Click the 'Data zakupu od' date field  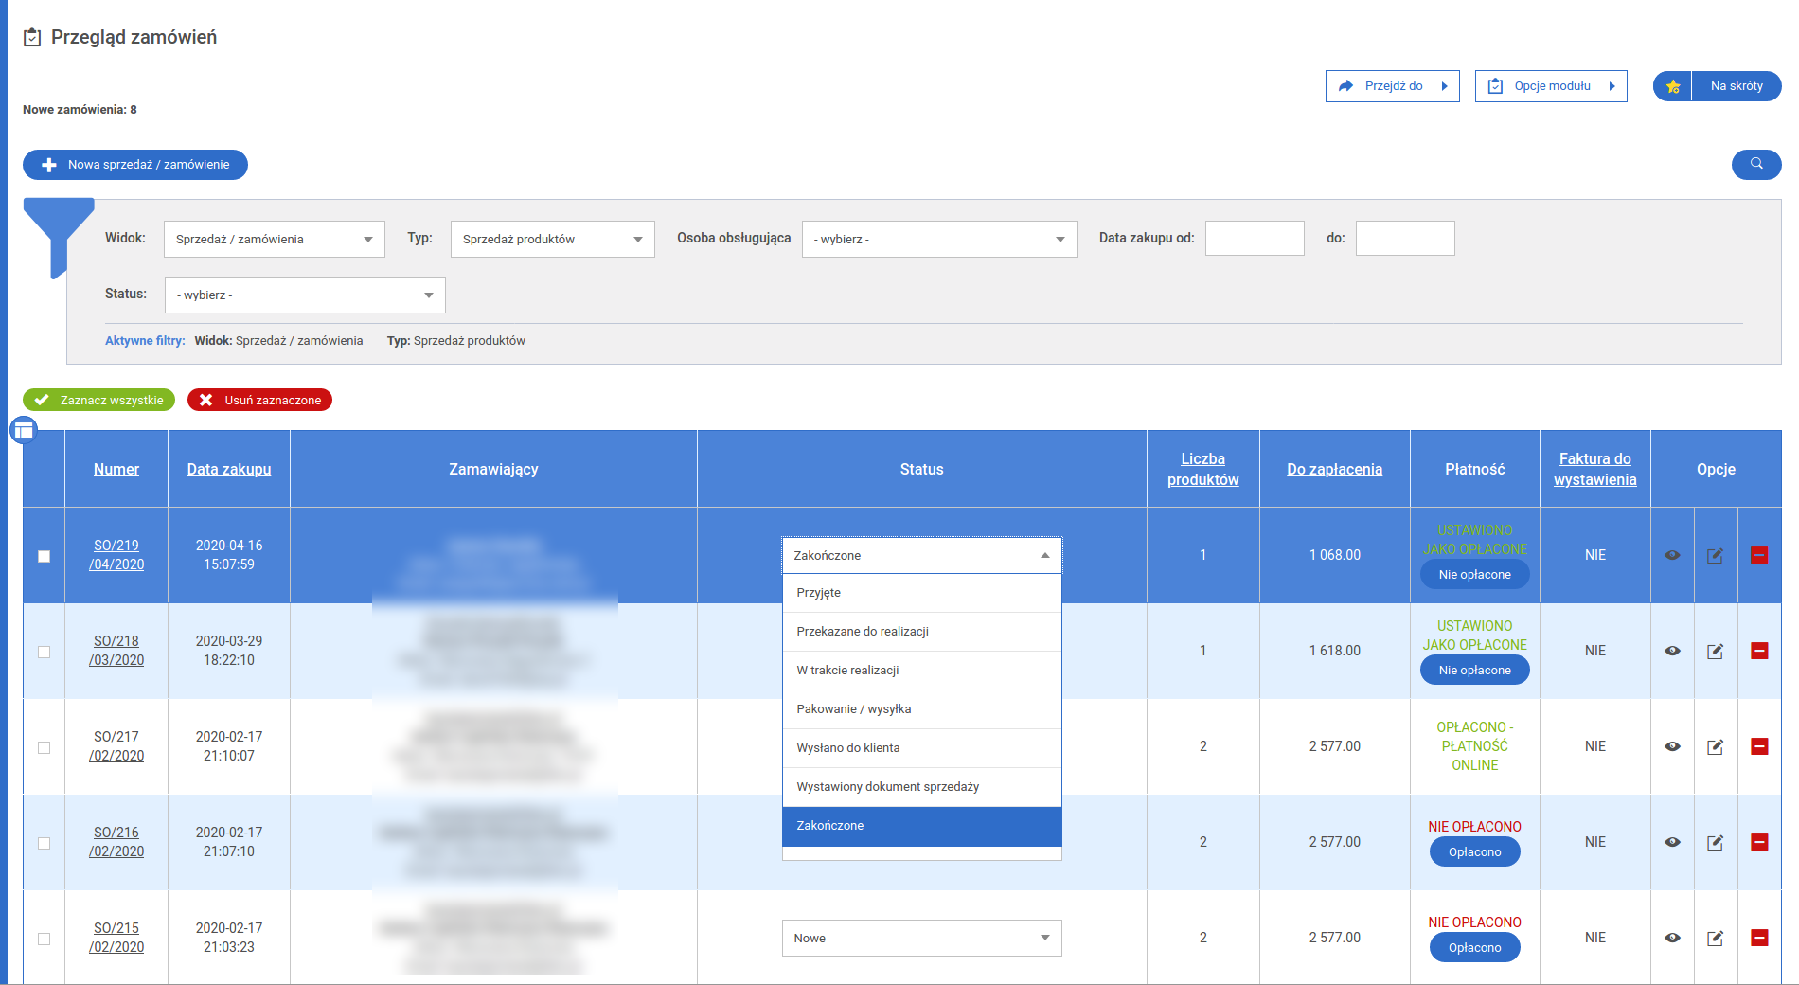[1254, 239]
